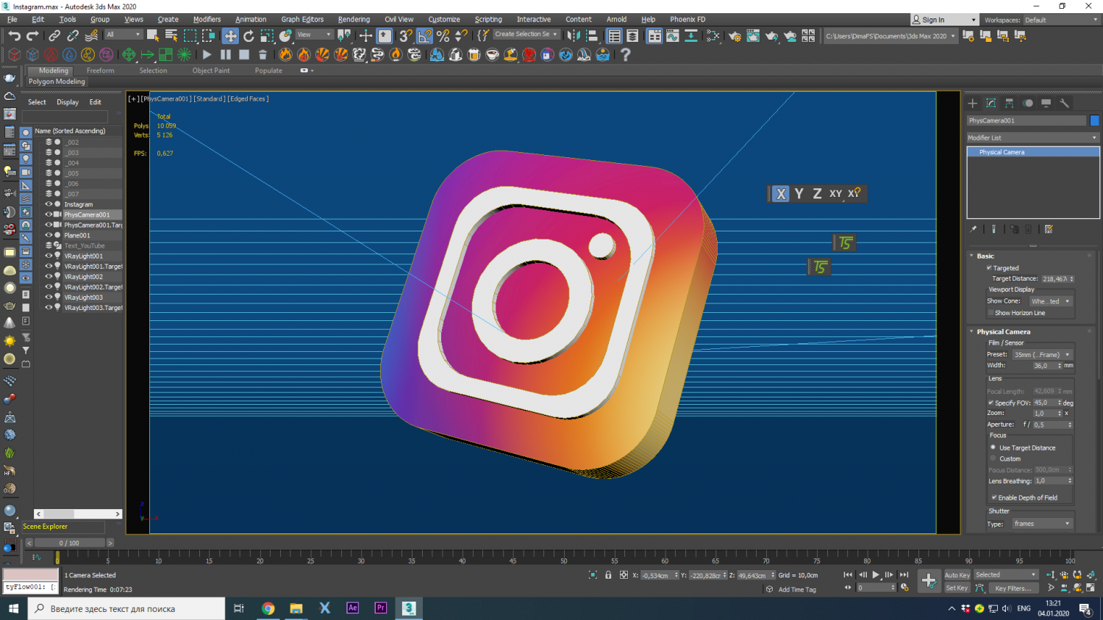Activate the Select and Link tool
The image size is (1103, 620).
tap(54, 35)
